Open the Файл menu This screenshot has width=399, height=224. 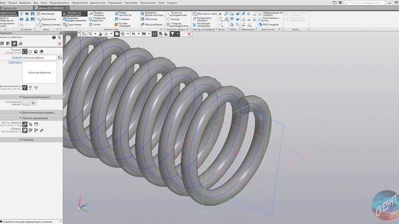click(x=3, y=2)
